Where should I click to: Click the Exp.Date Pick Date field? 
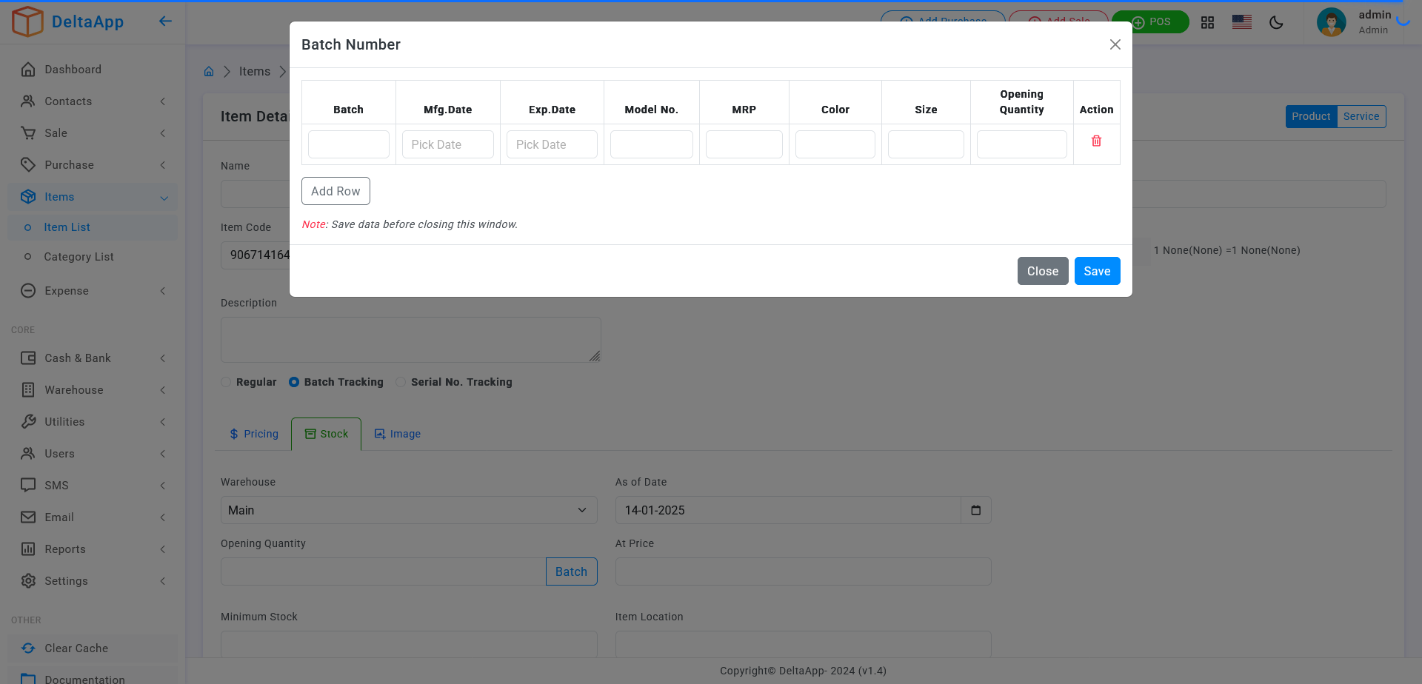pyautogui.click(x=552, y=144)
